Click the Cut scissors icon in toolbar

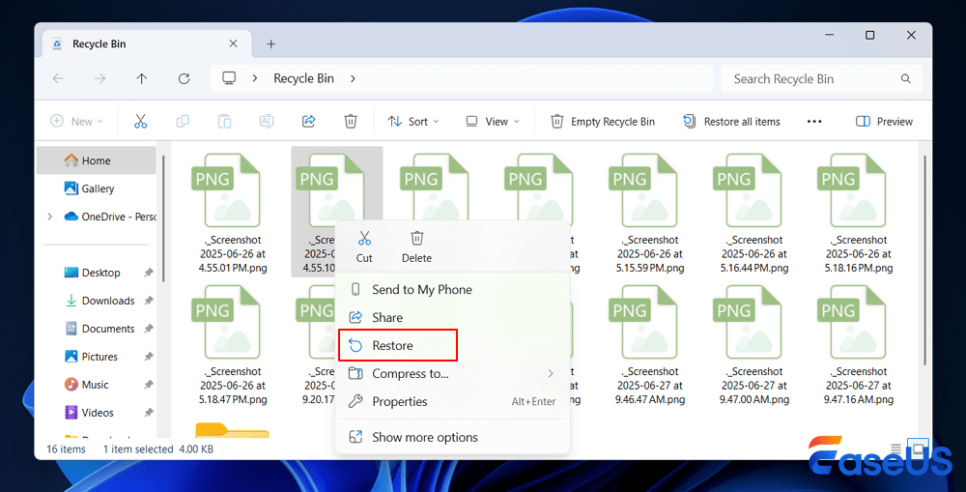[140, 122]
